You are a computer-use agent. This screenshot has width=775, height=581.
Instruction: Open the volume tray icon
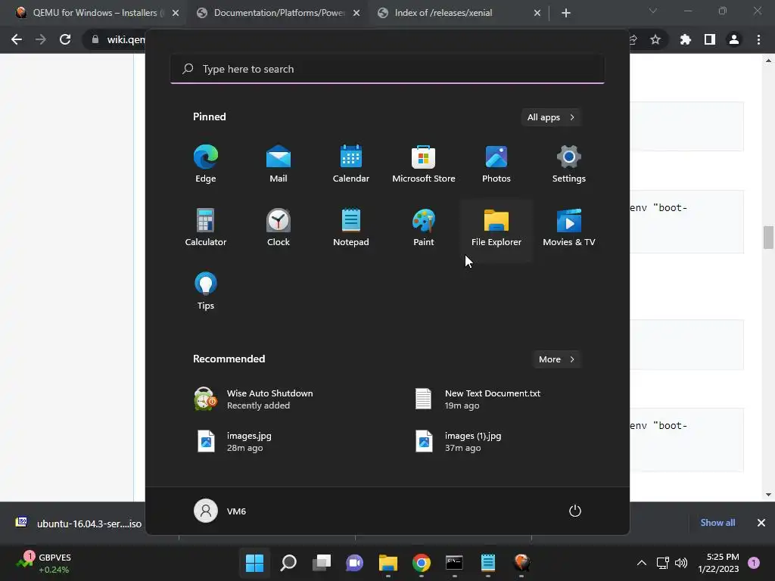coord(681,563)
